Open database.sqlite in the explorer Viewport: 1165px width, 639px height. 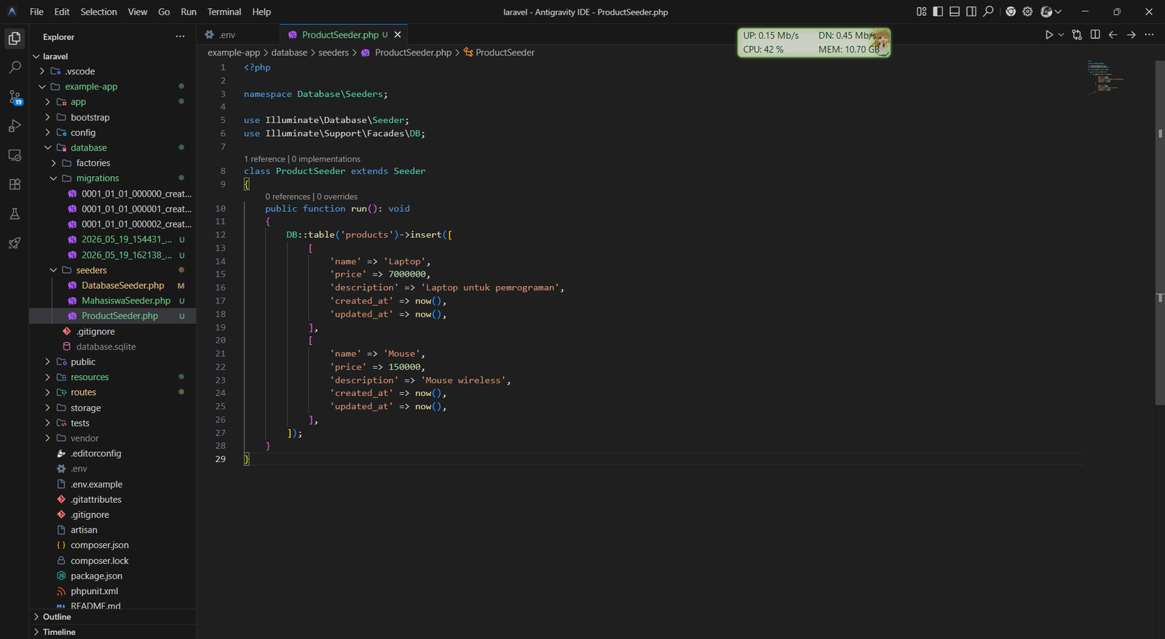(106, 346)
